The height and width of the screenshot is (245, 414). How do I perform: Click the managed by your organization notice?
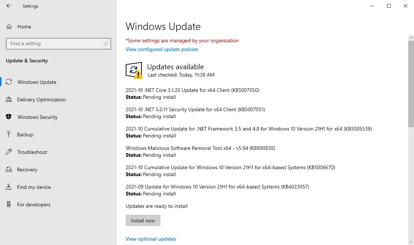(x=182, y=40)
